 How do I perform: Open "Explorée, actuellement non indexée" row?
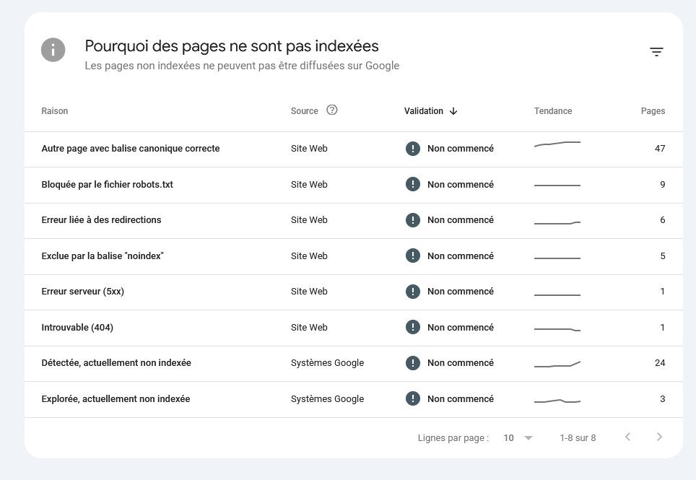point(116,399)
